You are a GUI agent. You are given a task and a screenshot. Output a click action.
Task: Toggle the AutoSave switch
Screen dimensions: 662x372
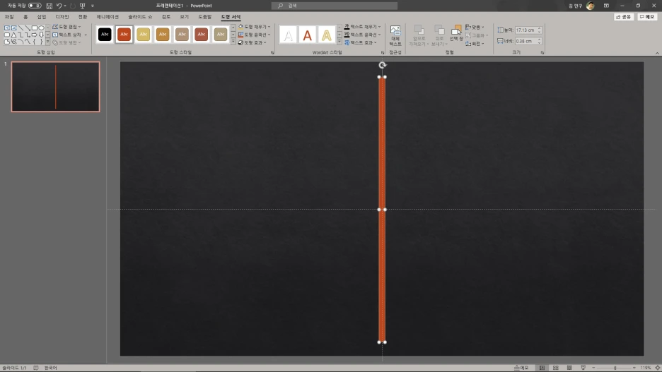35,6
